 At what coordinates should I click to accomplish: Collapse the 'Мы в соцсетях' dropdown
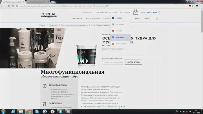(125, 12)
